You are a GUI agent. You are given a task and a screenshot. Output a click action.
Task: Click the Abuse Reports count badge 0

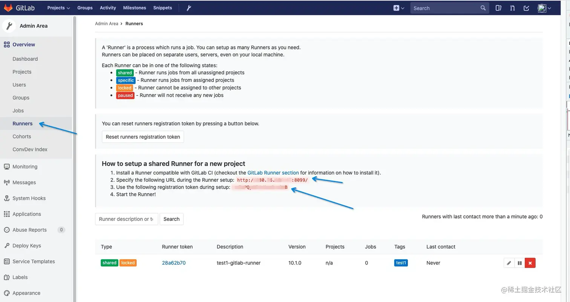coord(61,230)
